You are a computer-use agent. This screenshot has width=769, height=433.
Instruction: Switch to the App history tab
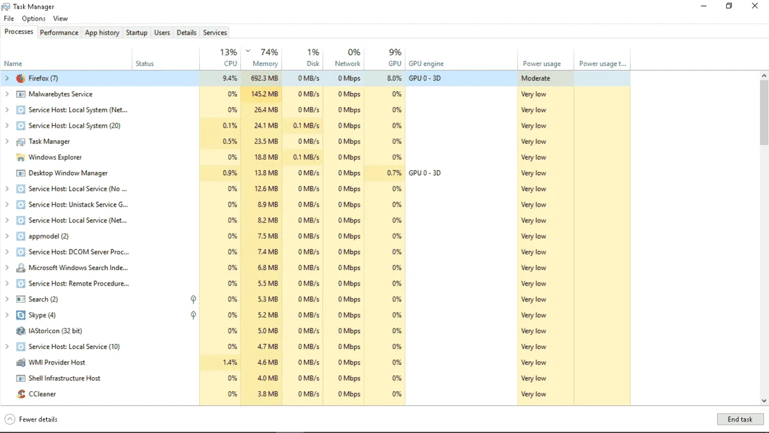click(x=103, y=33)
